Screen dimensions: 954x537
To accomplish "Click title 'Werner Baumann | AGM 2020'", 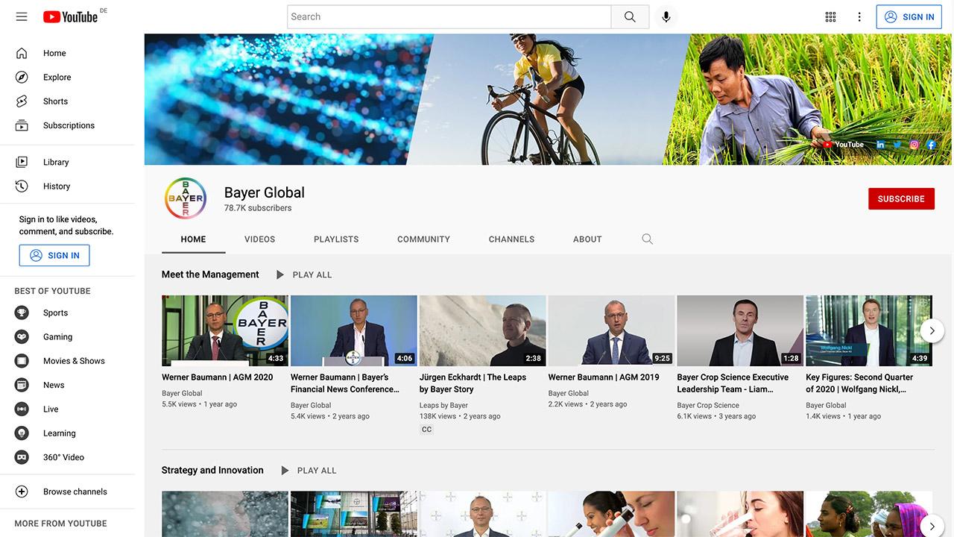I will [x=218, y=377].
